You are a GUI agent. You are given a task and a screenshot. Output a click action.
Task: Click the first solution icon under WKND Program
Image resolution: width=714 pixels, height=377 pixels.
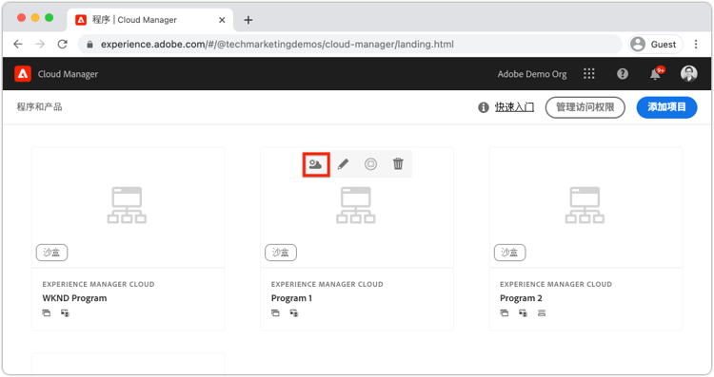47,313
